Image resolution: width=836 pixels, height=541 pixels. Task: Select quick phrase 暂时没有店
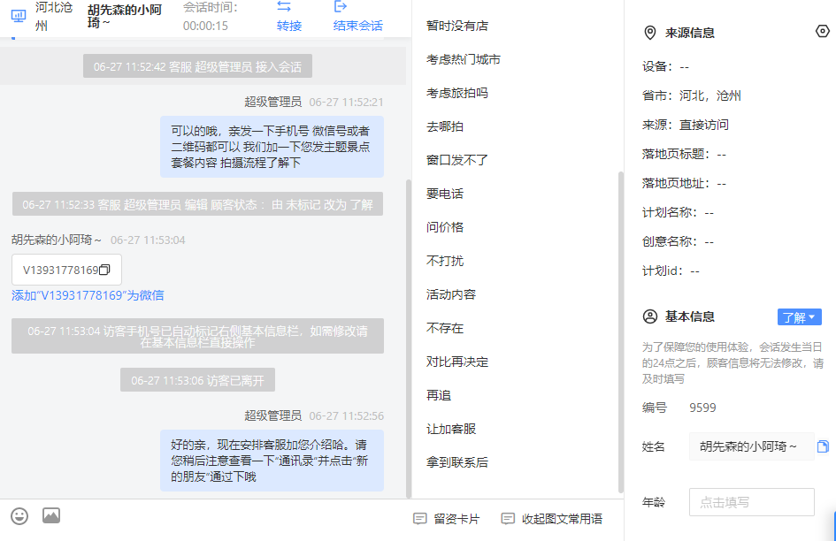[x=457, y=26]
